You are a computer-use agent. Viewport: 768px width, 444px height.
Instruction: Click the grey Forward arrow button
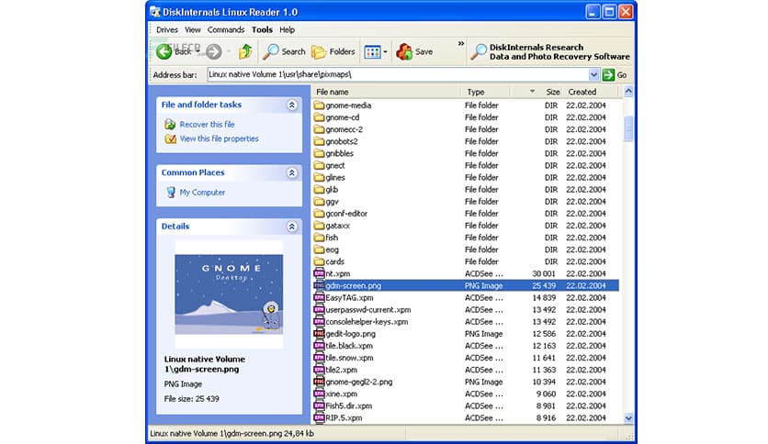click(213, 51)
